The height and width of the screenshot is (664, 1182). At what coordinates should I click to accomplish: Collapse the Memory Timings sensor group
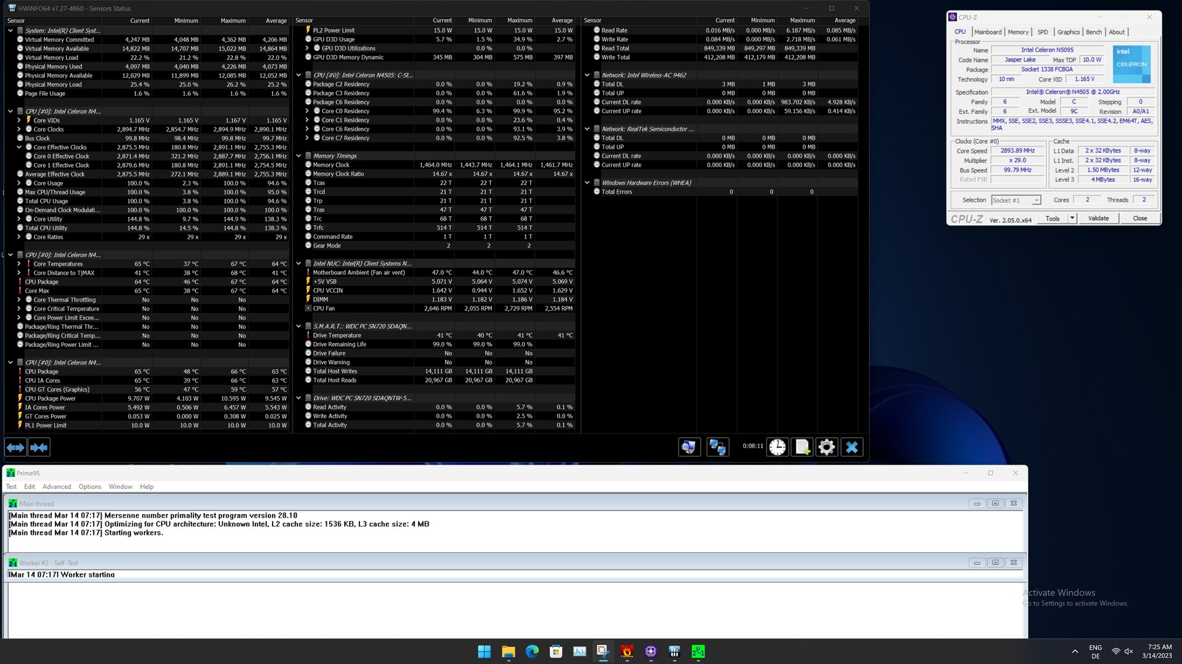tap(299, 156)
